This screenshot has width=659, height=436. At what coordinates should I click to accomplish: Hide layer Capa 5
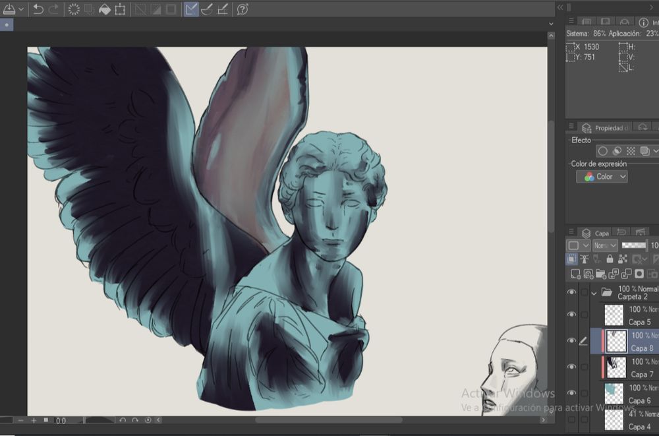571,315
